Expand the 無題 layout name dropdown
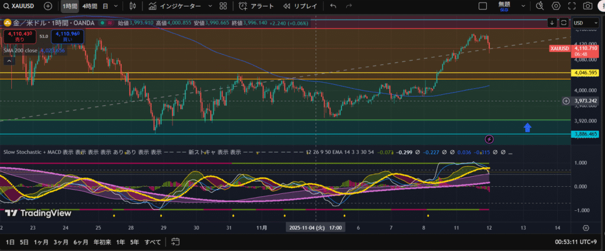The width and height of the screenshot is (605, 251). click(x=520, y=6)
